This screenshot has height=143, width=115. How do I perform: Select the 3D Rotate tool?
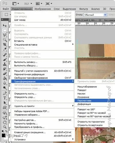tap(5, 113)
